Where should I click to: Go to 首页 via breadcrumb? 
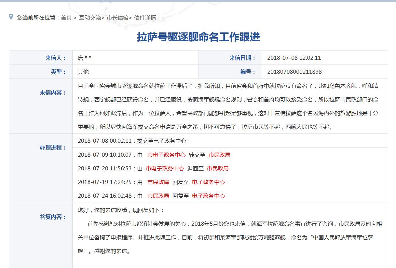click(x=66, y=18)
